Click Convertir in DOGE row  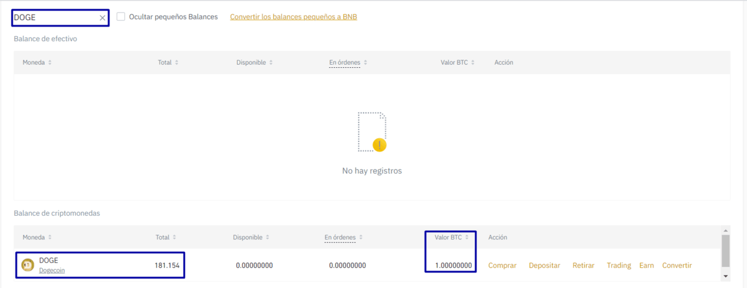pyautogui.click(x=677, y=266)
